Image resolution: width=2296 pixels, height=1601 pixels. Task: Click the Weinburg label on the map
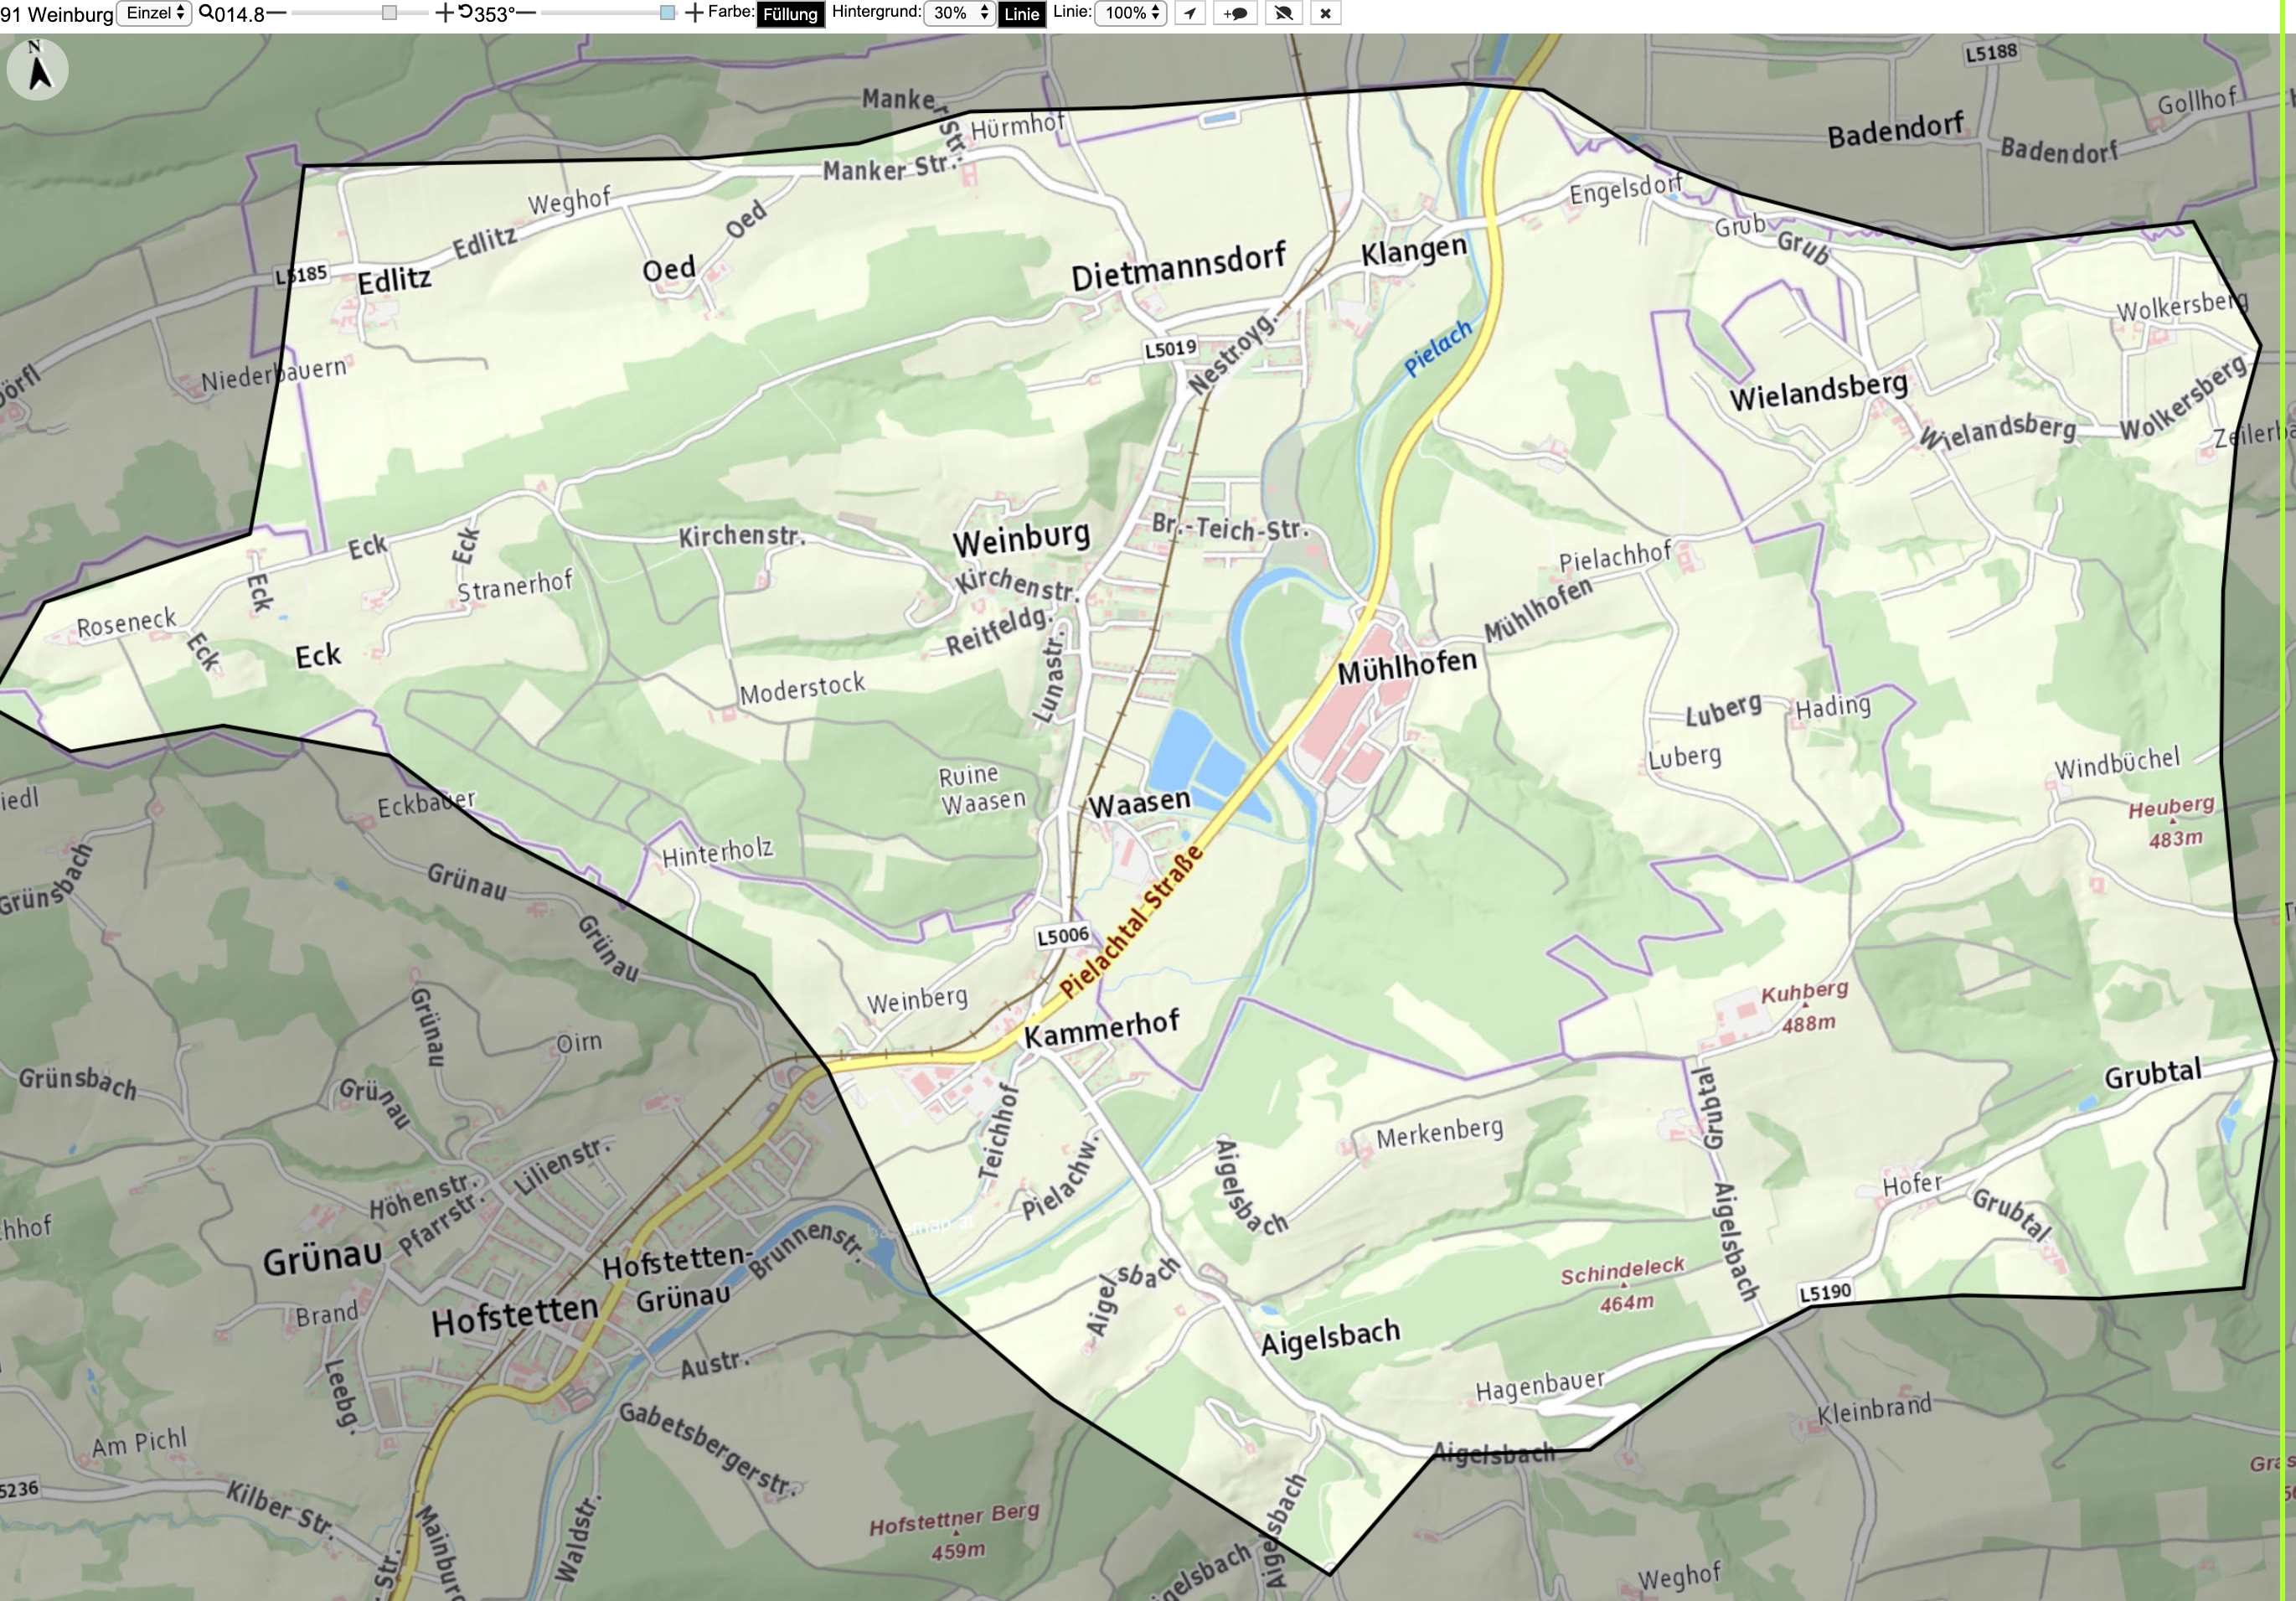click(1021, 539)
